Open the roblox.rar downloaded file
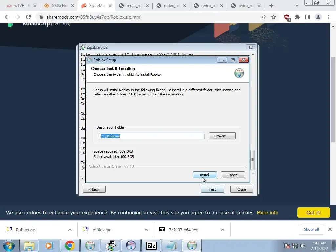This screenshot has width=336, height=252. 102,230
